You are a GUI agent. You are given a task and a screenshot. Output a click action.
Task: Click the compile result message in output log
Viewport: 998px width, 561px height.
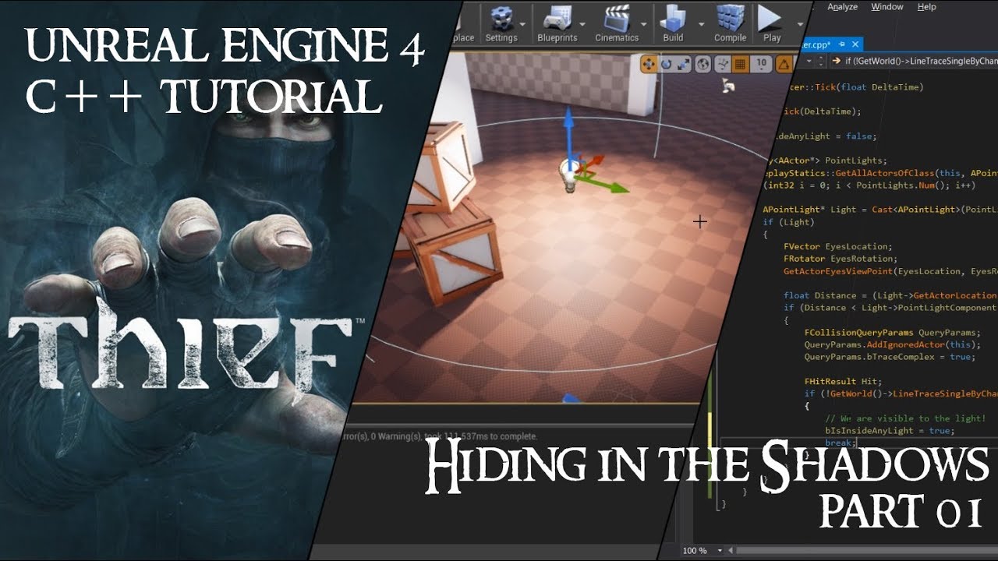(x=441, y=436)
